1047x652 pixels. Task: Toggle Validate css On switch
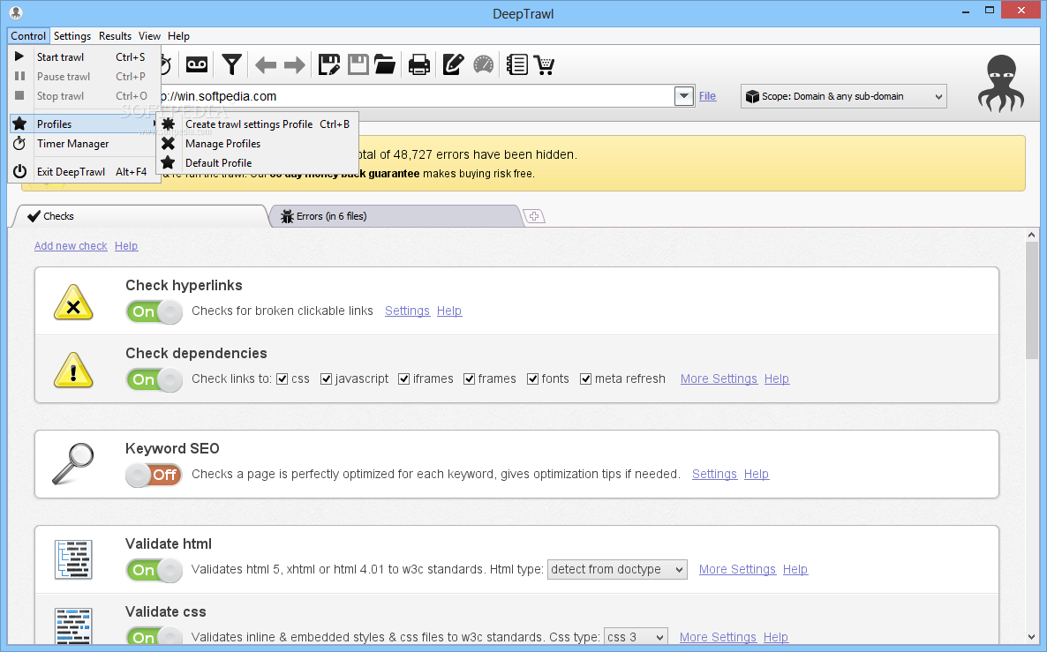tap(154, 636)
